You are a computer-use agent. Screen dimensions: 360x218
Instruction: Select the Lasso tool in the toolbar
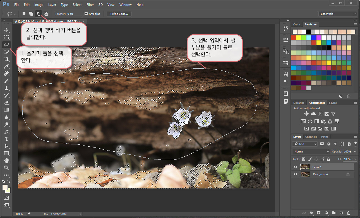(6, 44)
